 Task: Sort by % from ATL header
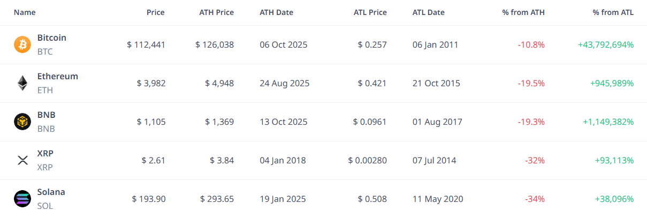point(613,12)
